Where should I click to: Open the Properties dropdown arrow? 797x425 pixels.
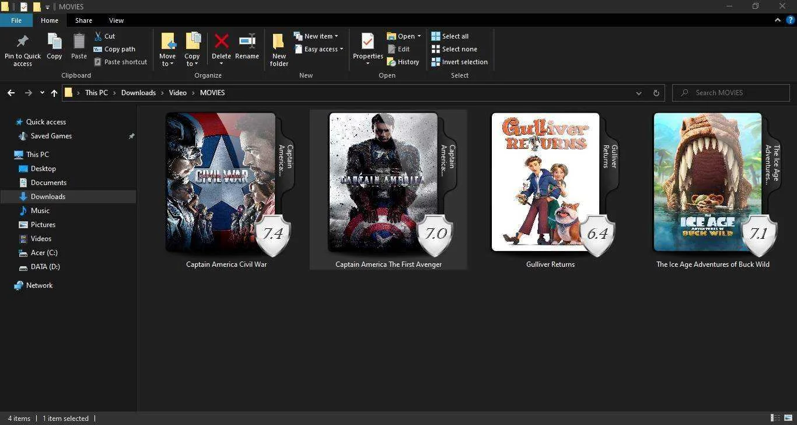point(368,63)
